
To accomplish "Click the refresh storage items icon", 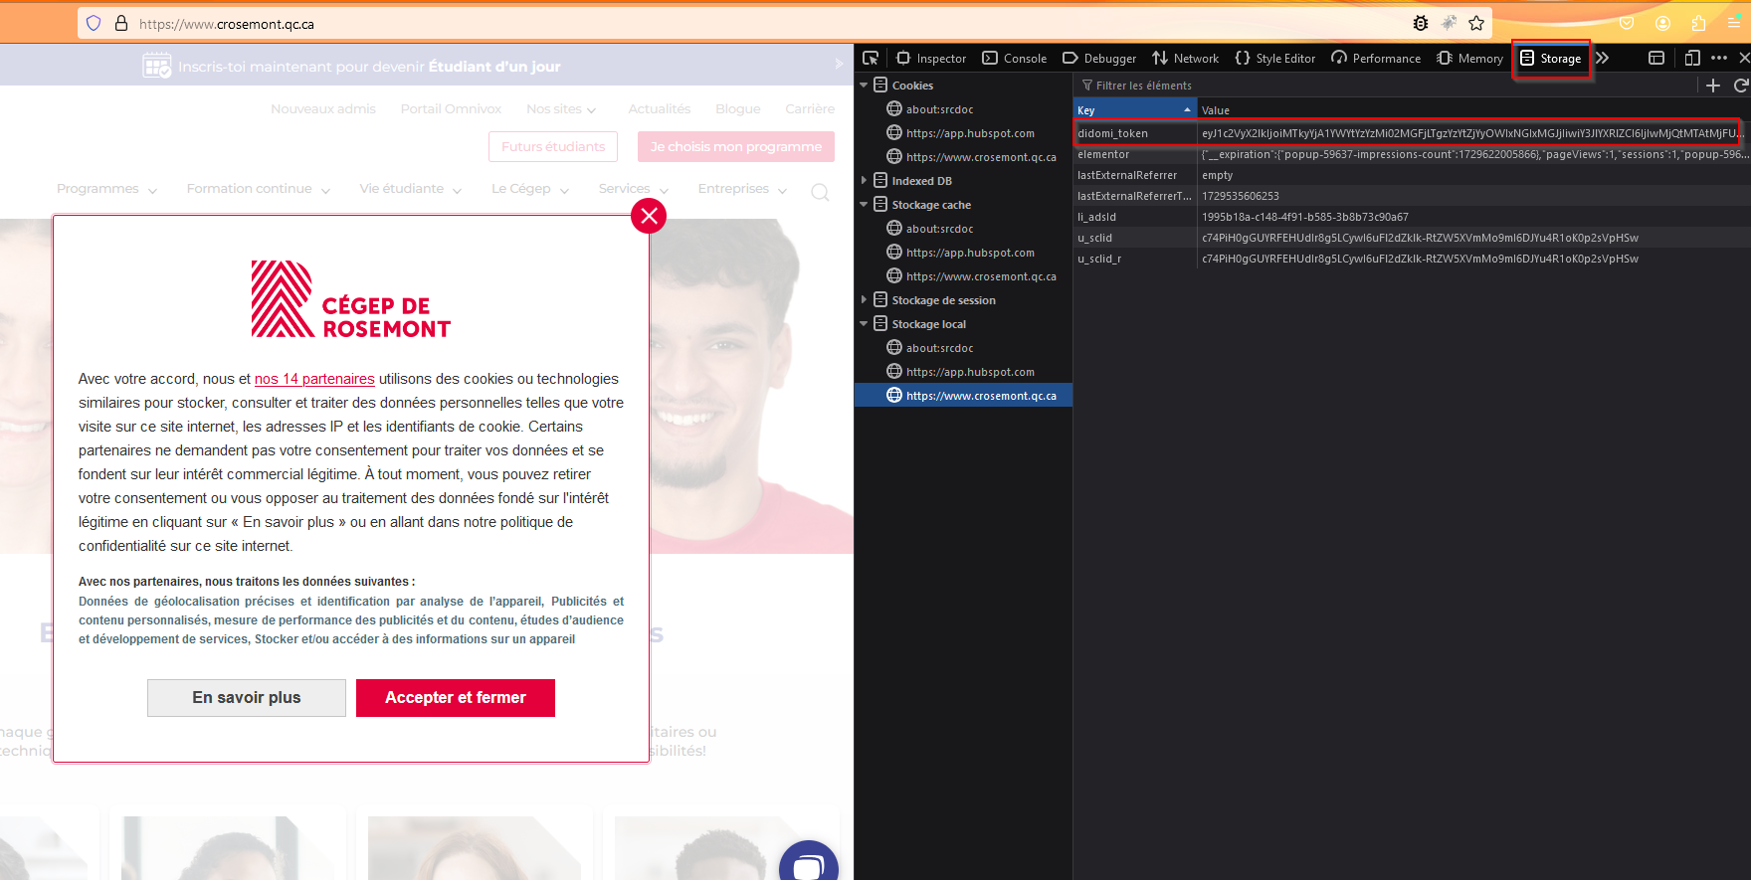I will [x=1740, y=86].
